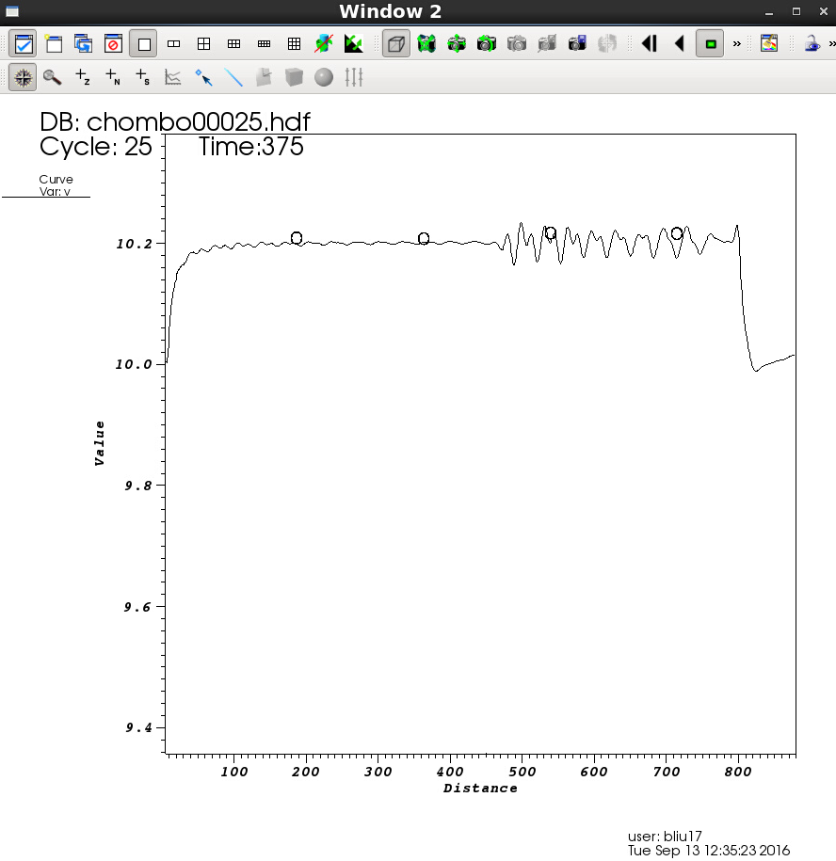836x861 pixels.
Task: Close Window 2
Action: pyautogui.click(x=824, y=11)
